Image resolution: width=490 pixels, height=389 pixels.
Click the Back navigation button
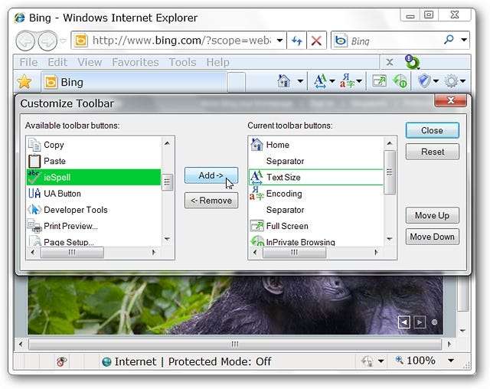(x=25, y=41)
